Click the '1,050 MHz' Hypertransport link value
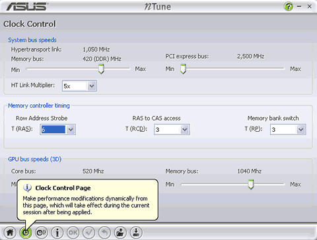Screen dimensions: 317x240 pyautogui.click(x=96, y=49)
